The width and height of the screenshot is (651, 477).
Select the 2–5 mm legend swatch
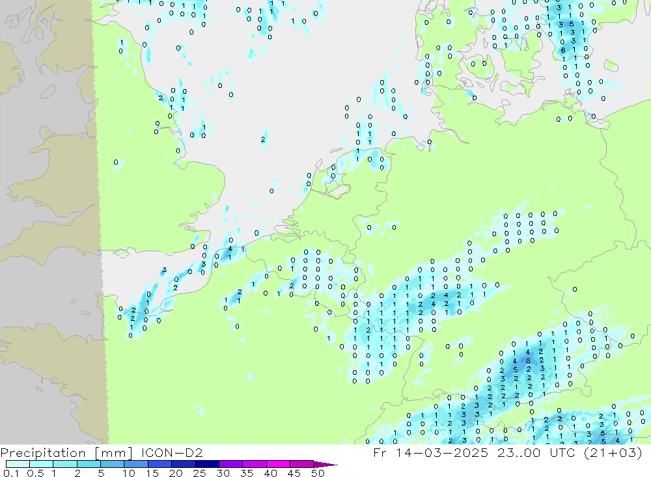tap(89, 464)
